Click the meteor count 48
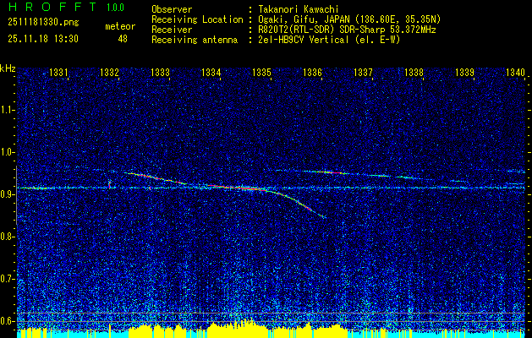 (x=123, y=39)
